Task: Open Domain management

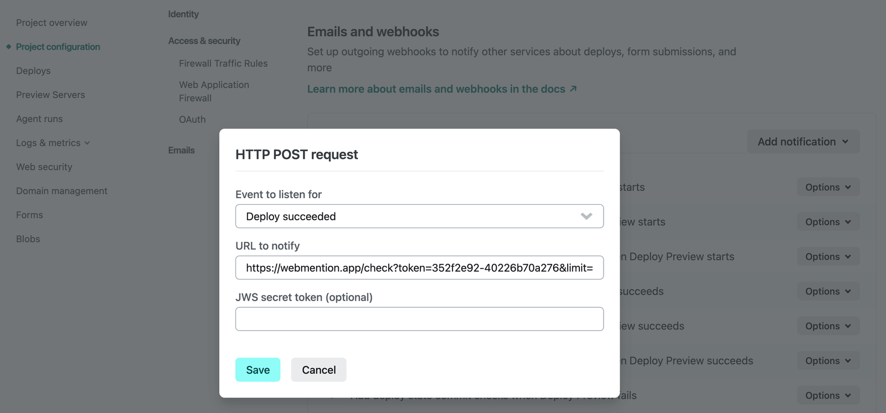Action: (61, 190)
